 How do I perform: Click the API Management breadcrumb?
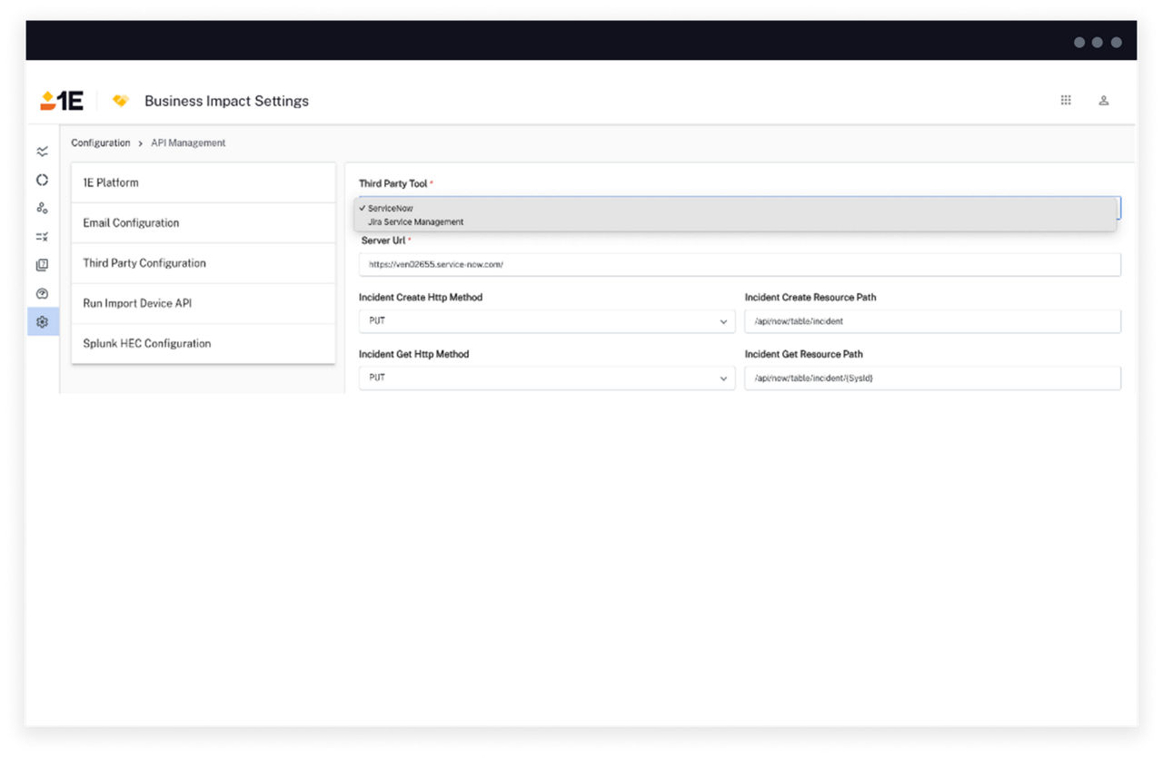point(188,143)
